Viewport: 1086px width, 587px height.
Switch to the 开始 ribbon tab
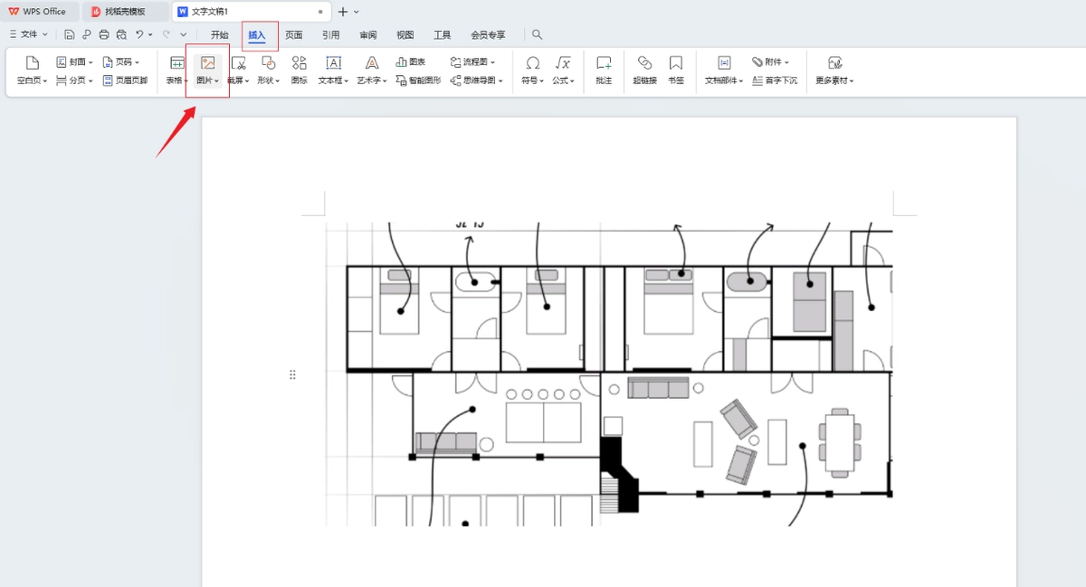[220, 35]
